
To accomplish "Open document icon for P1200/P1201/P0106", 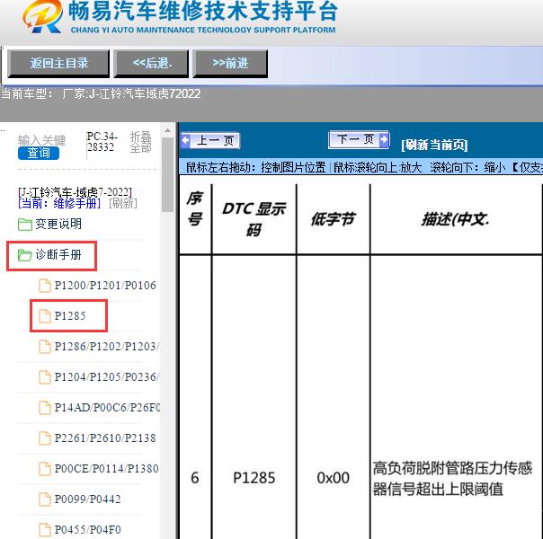I will click(45, 286).
